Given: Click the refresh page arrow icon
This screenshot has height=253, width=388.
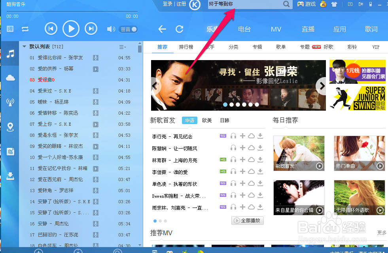Looking at the screenshot, I should [179, 29].
